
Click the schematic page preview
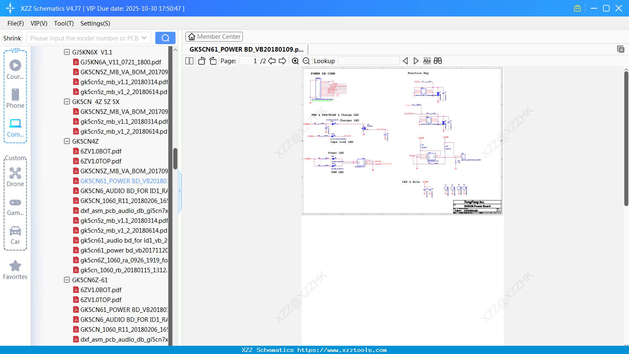click(x=402, y=141)
